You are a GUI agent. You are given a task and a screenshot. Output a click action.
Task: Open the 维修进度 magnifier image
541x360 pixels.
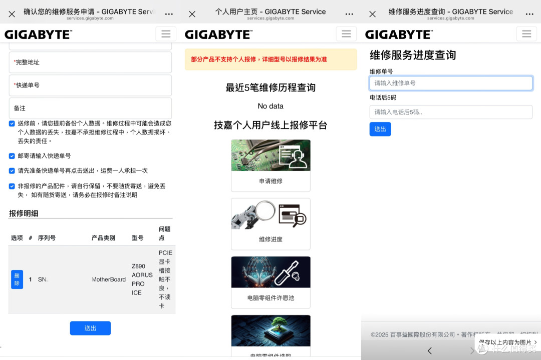click(x=271, y=213)
